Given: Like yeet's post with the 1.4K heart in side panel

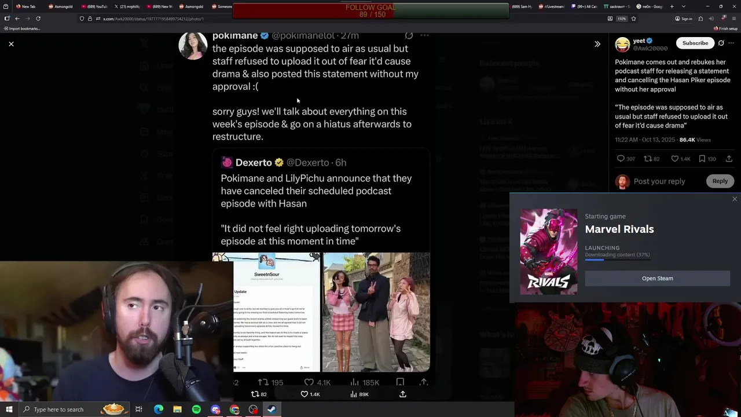Looking at the screenshot, I should tap(674, 159).
